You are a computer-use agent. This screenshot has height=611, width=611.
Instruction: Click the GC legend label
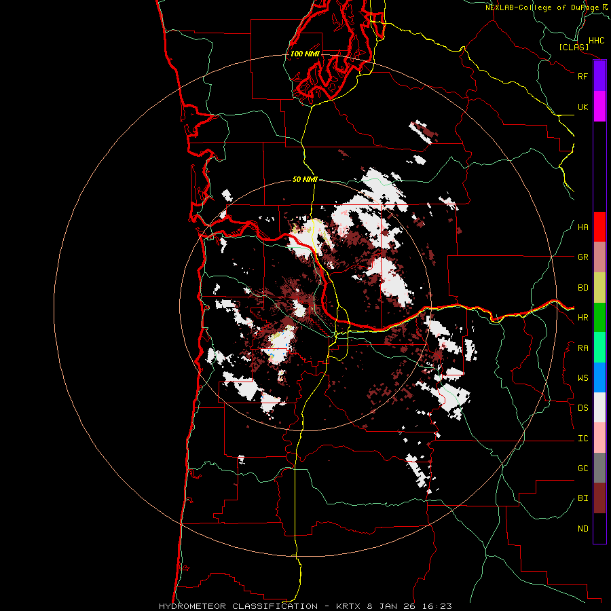582,468
